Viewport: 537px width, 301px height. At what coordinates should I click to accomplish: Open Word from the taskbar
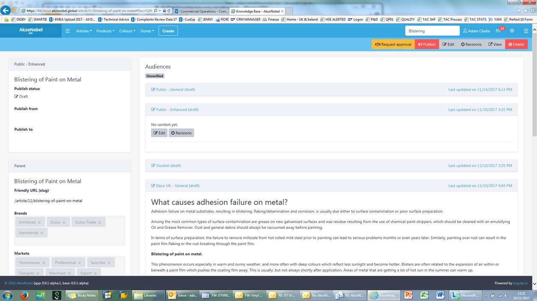click(x=440, y=295)
